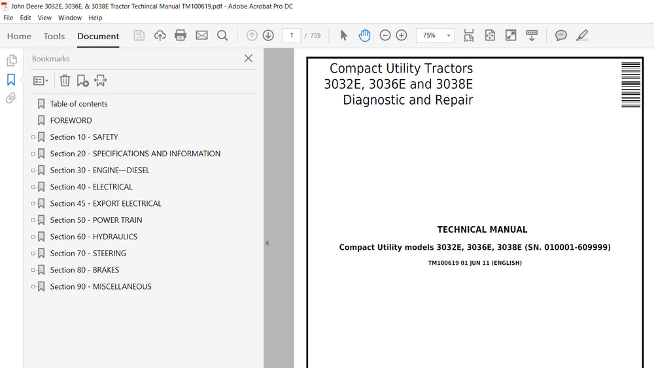Activate the Hand pan tool
The width and height of the screenshot is (654, 368).
tap(364, 35)
